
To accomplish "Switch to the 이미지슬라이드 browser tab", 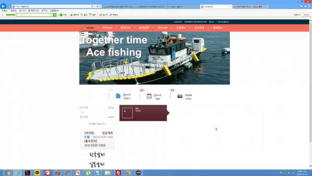I will coord(249,7).
